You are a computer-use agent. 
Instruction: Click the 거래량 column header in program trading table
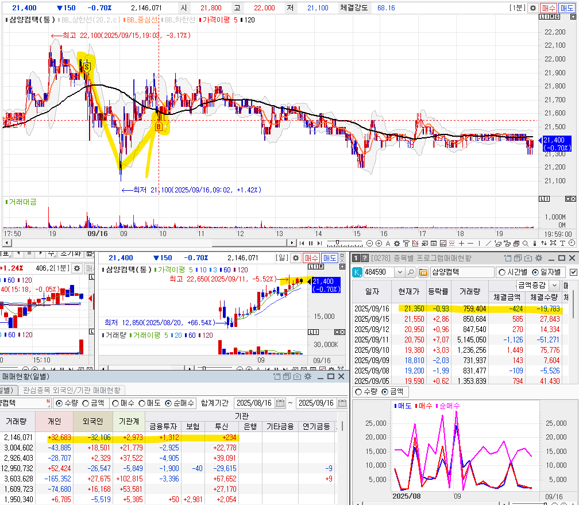point(470,291)
